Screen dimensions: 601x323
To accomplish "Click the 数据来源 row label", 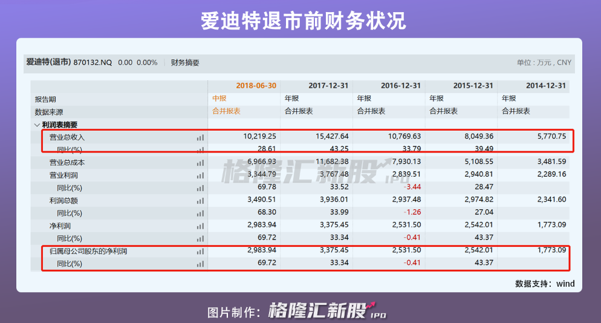I will (49, 112).
